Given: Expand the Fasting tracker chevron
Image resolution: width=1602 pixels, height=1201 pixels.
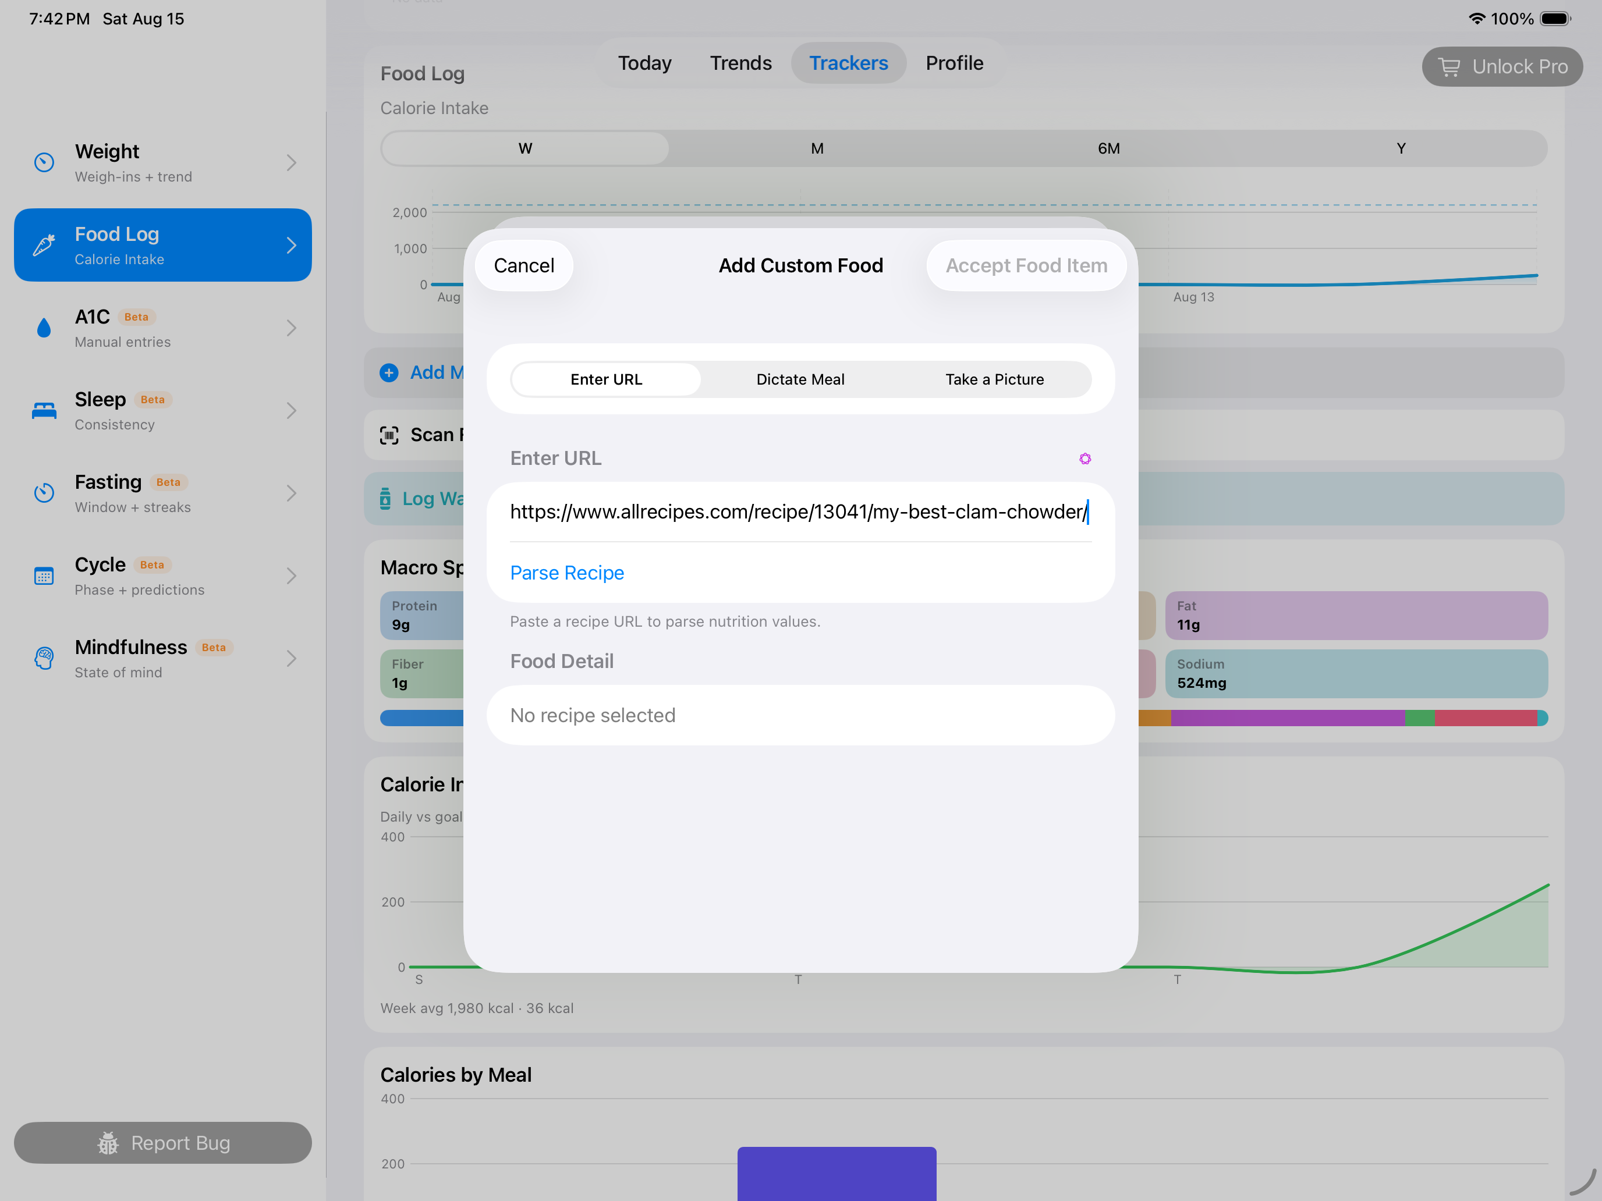Looking at the screenshot, I should coord(291,493).
